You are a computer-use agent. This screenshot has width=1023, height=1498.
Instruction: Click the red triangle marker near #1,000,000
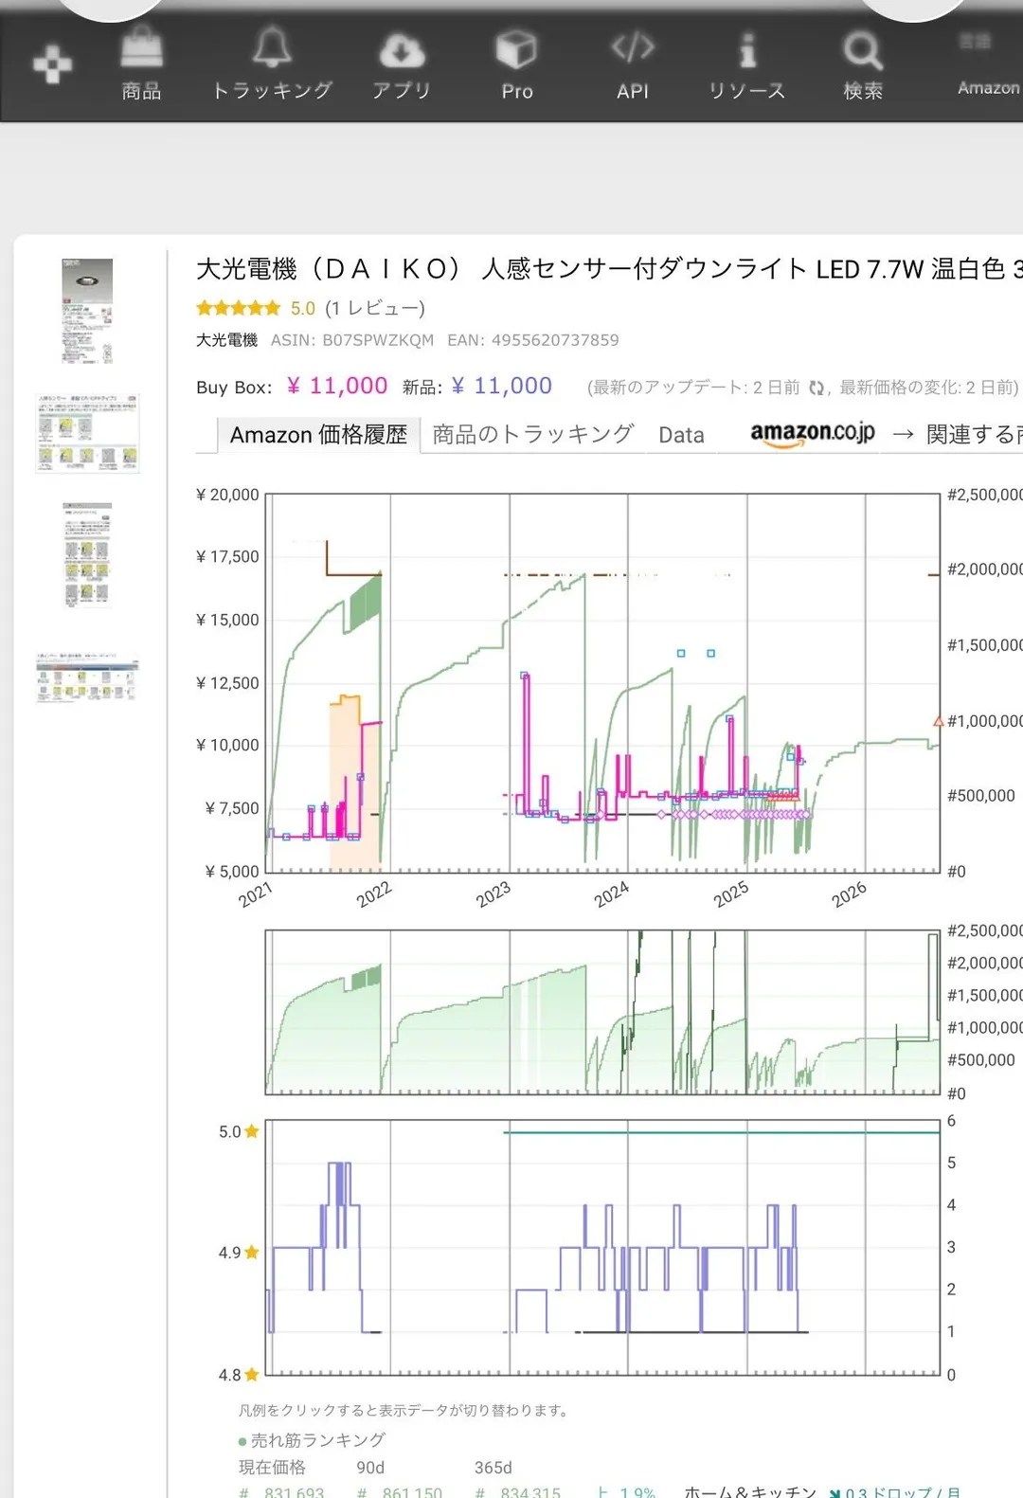tap(939, 722)
